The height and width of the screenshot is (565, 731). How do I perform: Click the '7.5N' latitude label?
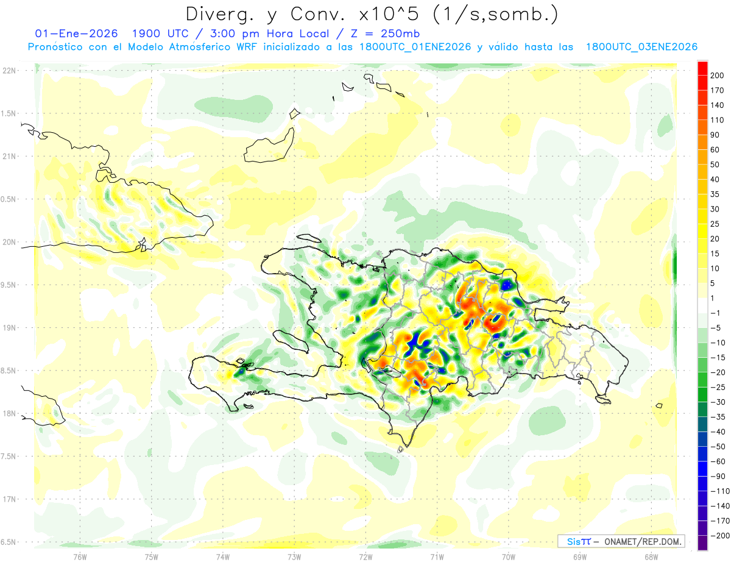[x=9, y=457]
